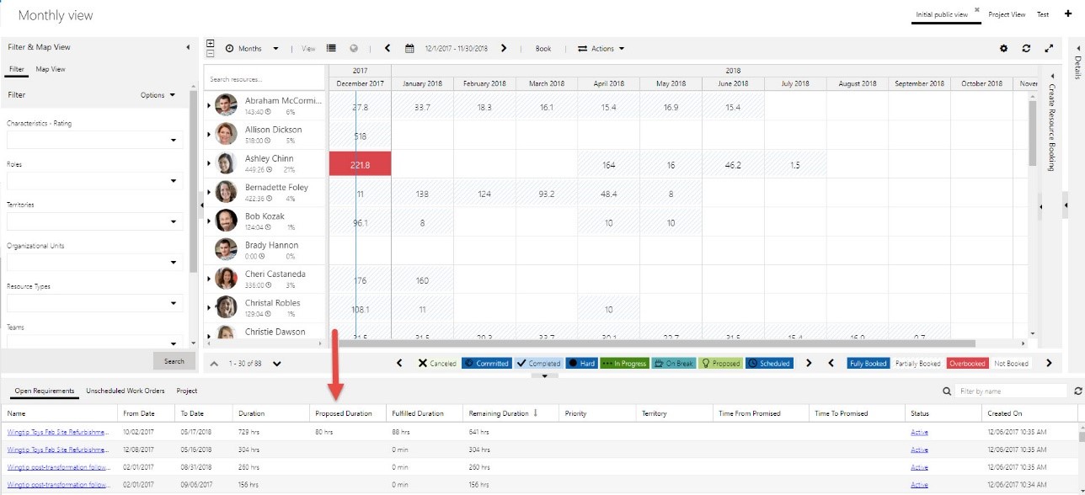Screen dimensions: 1085x495
Task: Switch to list view icon
Action: pos(331,49)
